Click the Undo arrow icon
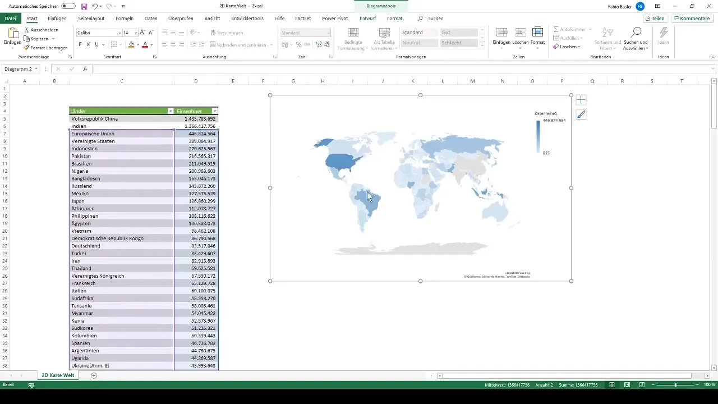Screen dimensions: 718x404 coord(95,6)
